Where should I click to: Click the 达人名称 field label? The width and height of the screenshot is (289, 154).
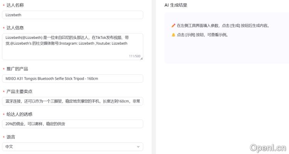[15, 5]
